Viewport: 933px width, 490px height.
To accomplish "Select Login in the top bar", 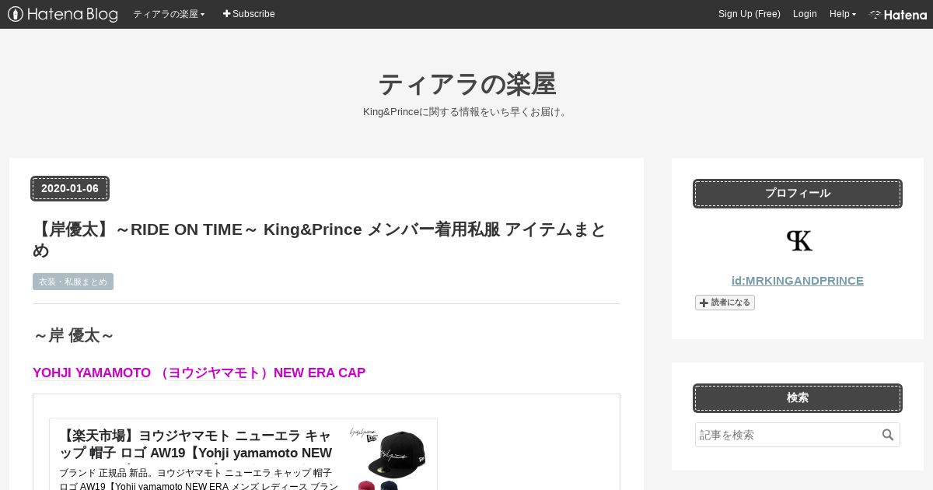I will (x=805, y=14).
